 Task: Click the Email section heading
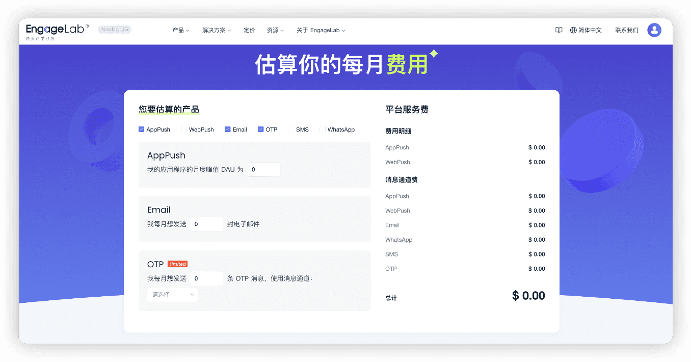pyautogui.click(x=159, y=210)
